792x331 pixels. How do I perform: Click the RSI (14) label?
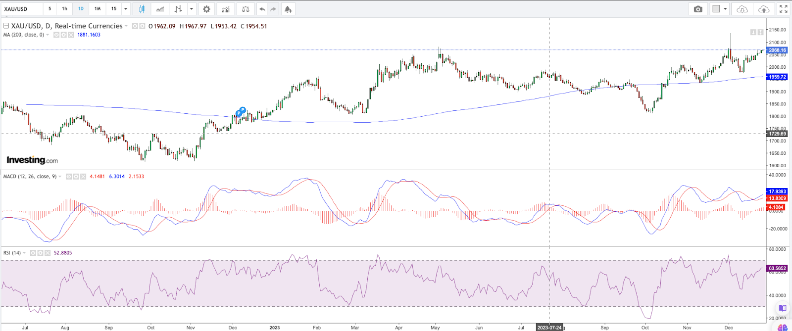pyautogui.click(x=12, y=253)
